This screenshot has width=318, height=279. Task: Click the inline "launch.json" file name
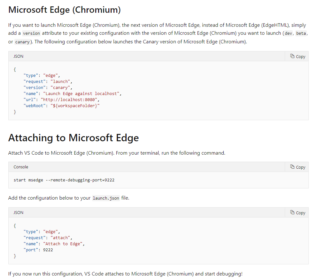tap(106, 198)
